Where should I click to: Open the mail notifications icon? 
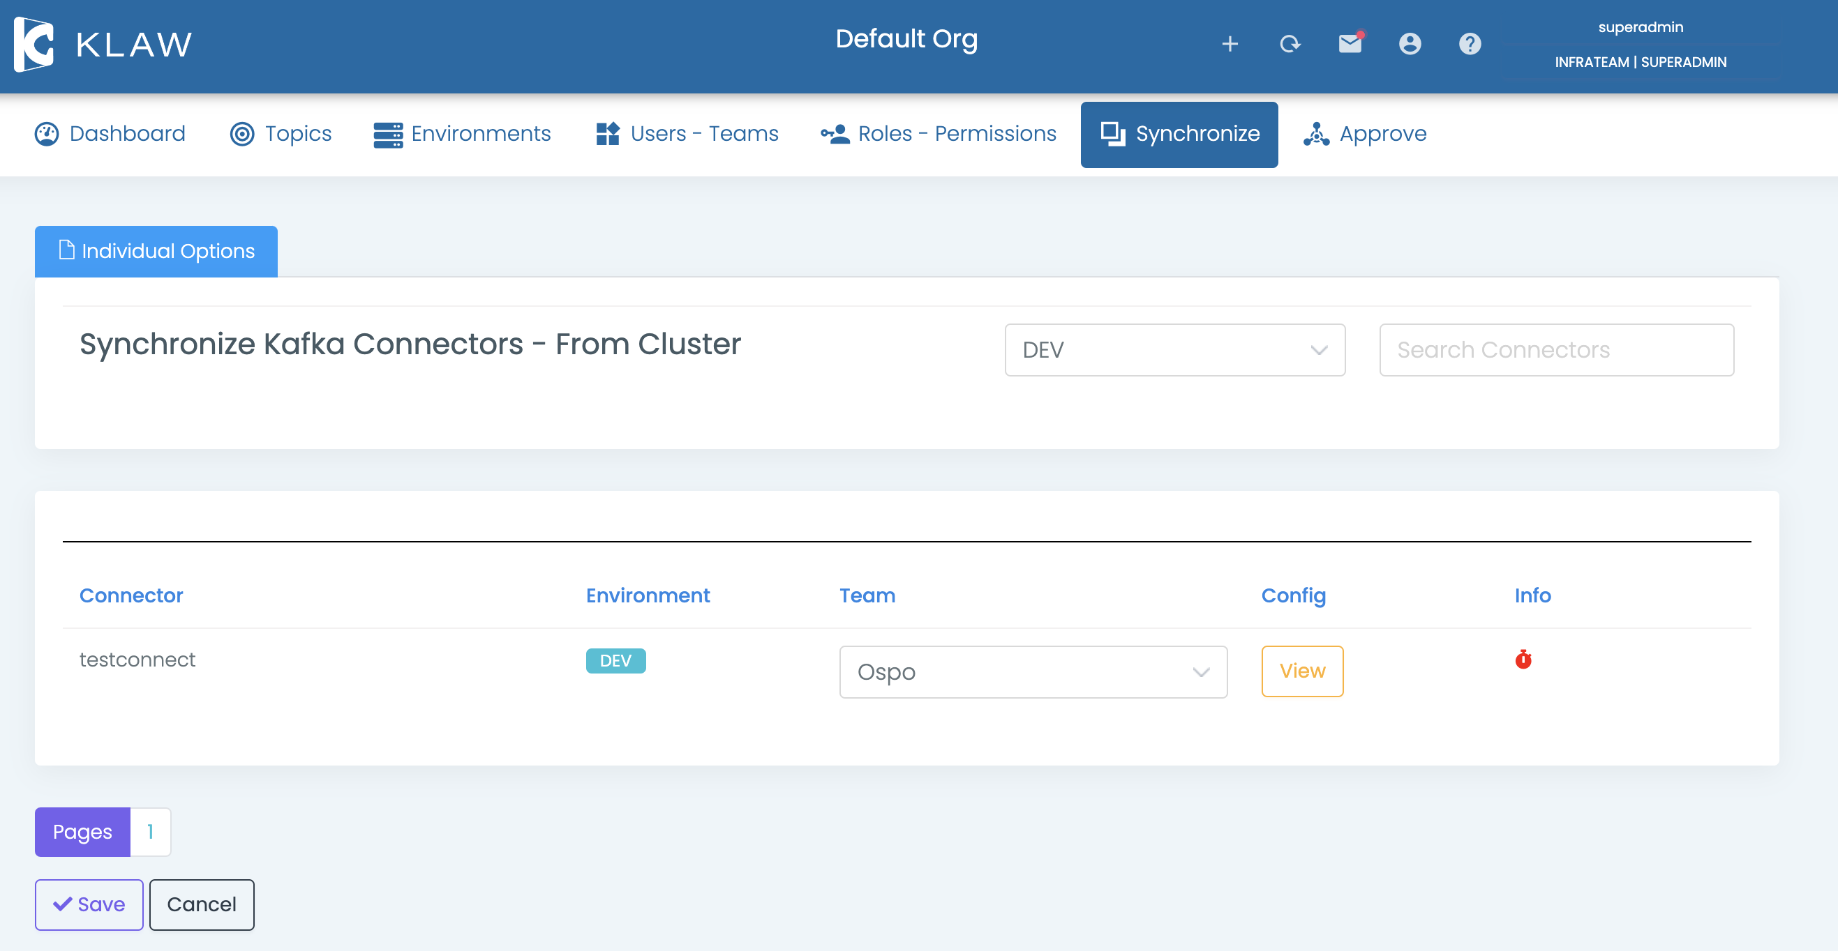(1350, 44)
